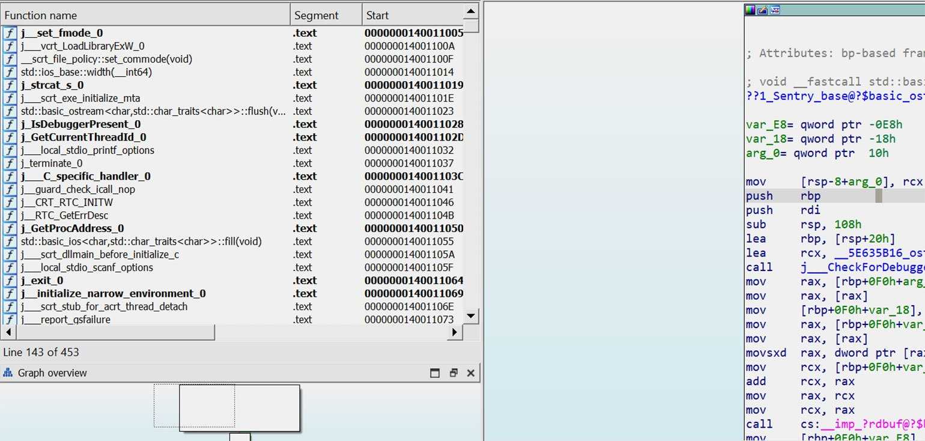This screenshot has width=925, height=441.
Task: Select std::ios_base::width(__int64) function entry
Action: [x=86, y=72]
